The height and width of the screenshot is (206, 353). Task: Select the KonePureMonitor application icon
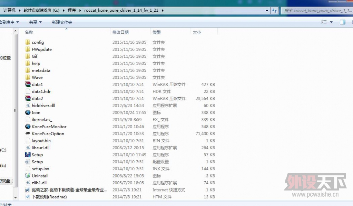28,127
